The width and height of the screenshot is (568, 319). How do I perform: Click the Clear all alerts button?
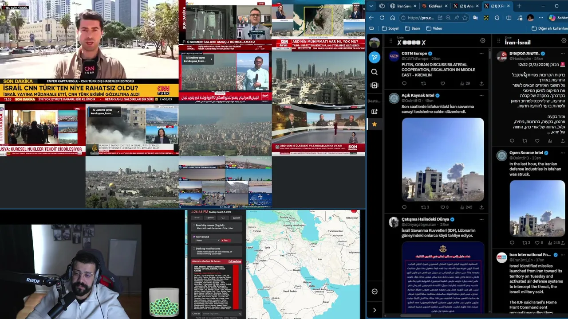(196, 314)
